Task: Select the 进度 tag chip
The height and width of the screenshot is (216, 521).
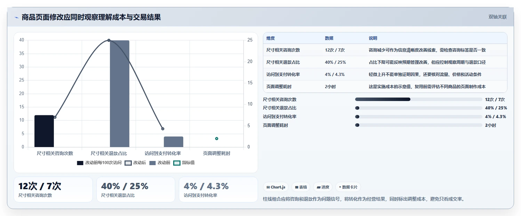Action: tap(323, 187)
